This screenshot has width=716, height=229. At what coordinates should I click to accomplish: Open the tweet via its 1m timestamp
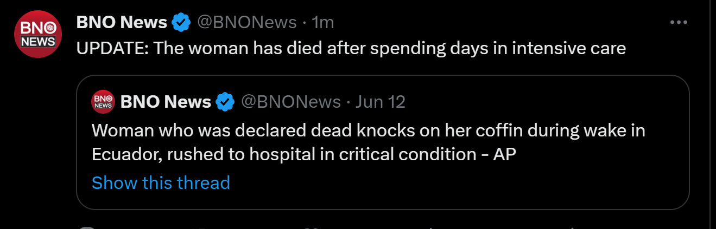(323, 22)
